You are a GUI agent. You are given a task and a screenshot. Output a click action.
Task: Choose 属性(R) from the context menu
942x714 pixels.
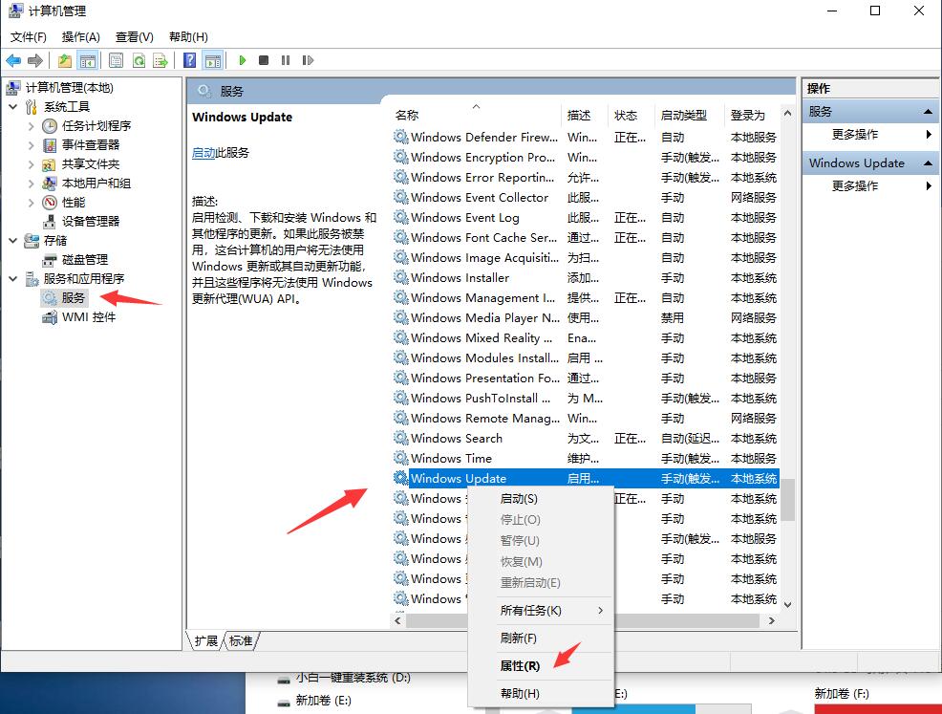pos(540,666)
